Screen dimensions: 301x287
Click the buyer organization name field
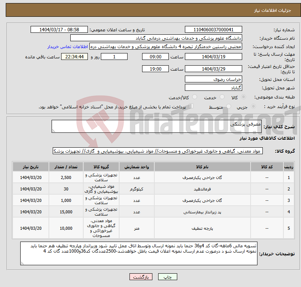(156, 38)
